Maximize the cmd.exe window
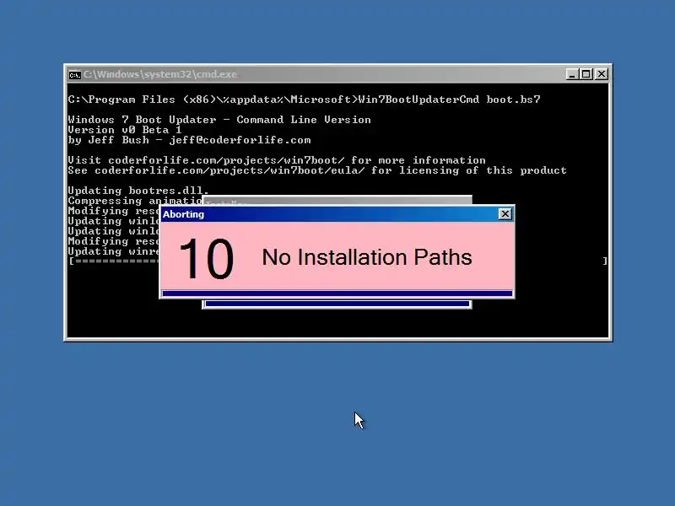Screen dimensions: 675x506 586,74
